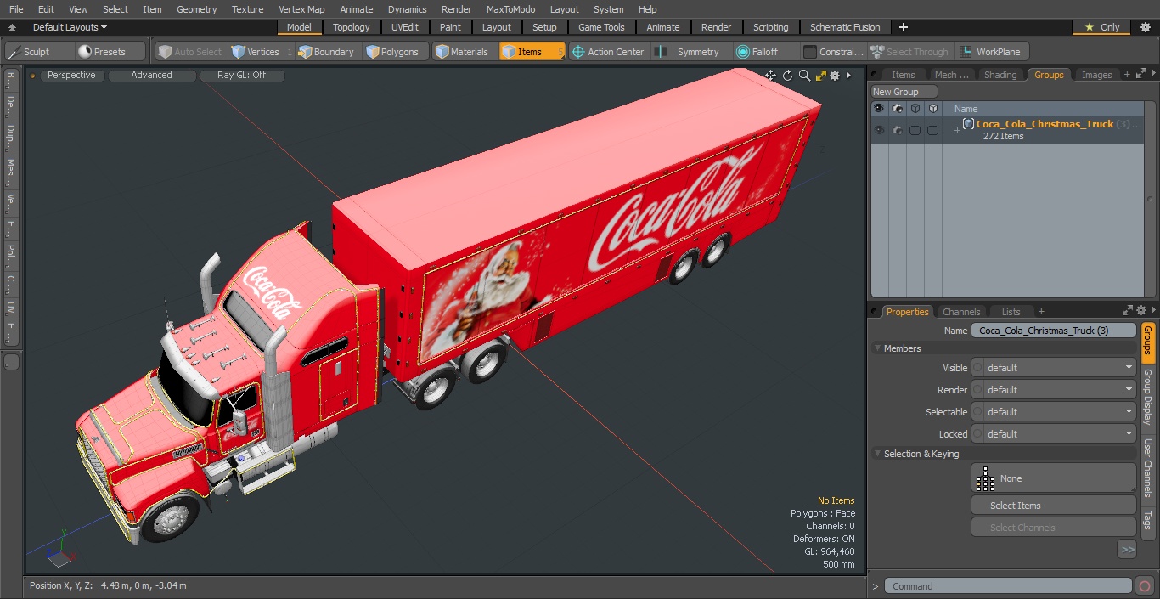Open the Selectable dropdown
This screenshot has width=1160, height=599.
coord(1053,412)
